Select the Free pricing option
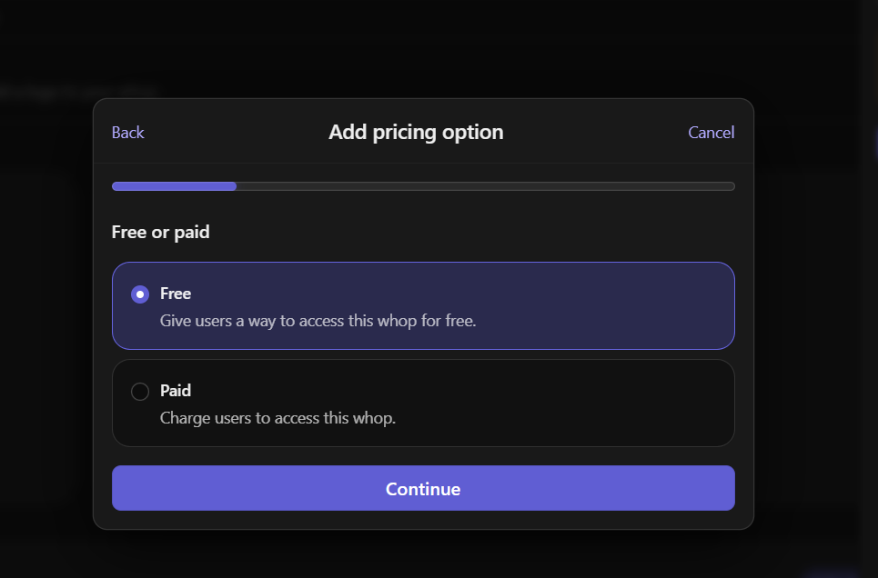 [423, 306]
